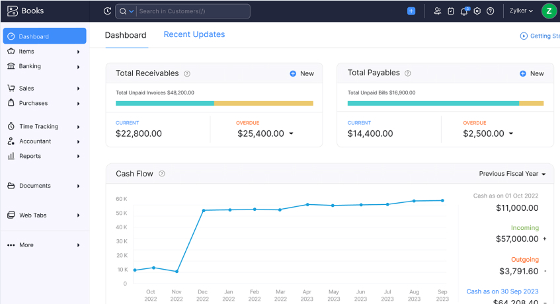Click the quick create plus icon

tap(411, 11)
